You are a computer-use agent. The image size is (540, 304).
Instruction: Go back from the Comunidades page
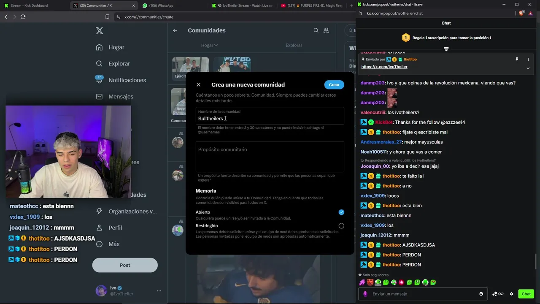pyautogui.click(x=175, y=30)
